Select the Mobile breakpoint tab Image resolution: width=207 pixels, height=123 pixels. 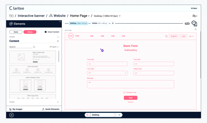100,23
